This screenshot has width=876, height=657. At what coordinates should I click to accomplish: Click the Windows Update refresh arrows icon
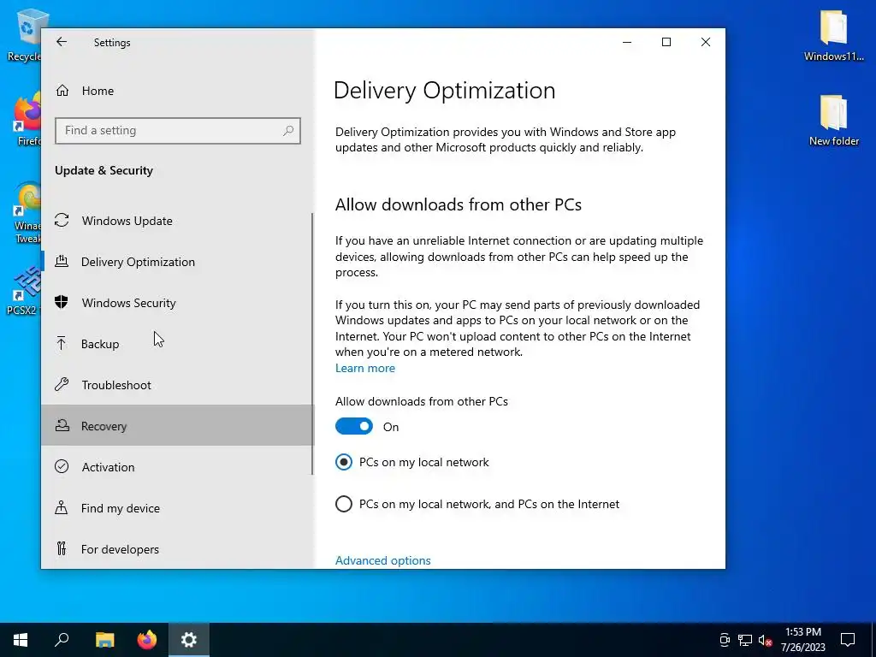click(62, 220)
